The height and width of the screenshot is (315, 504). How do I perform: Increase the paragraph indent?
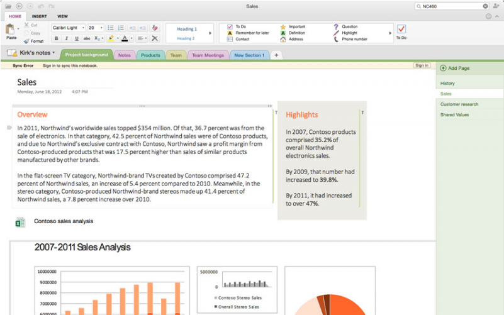click(143, 28)
